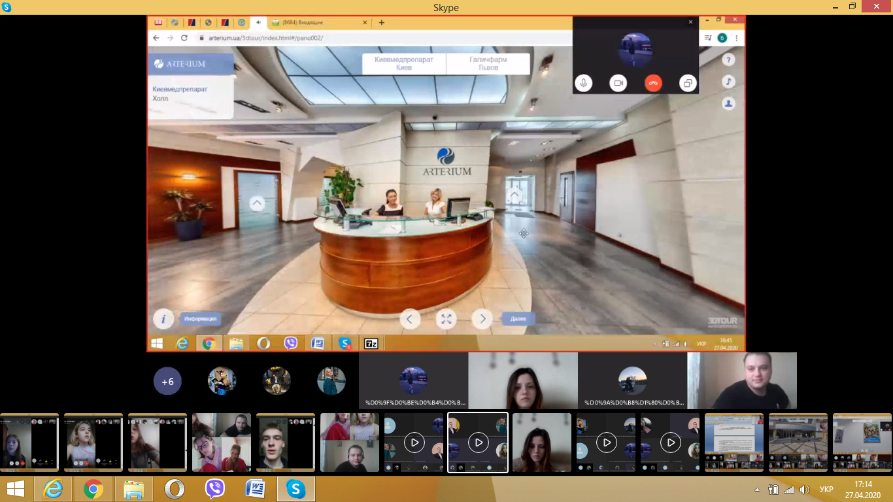
Task: Select blonde woman in teal round avatar
Action: point(331,381)
